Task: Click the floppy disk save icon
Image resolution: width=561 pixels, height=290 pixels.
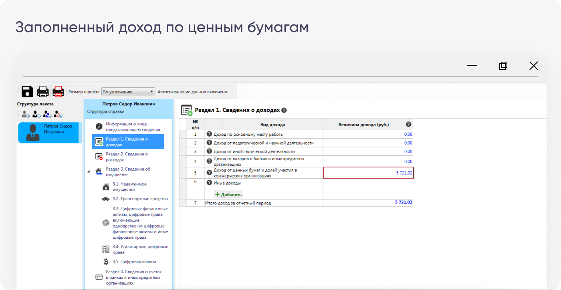Action: tap(27, 91)
